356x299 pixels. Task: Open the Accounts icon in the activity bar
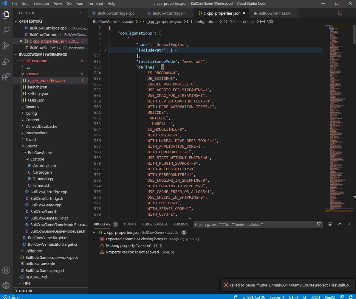(6, 270)
